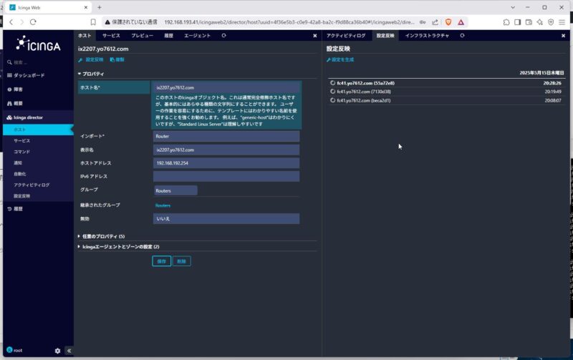Screen dimensions: 573x360
Task: Click the 保存 save button
Action: (x=162, y=261)
